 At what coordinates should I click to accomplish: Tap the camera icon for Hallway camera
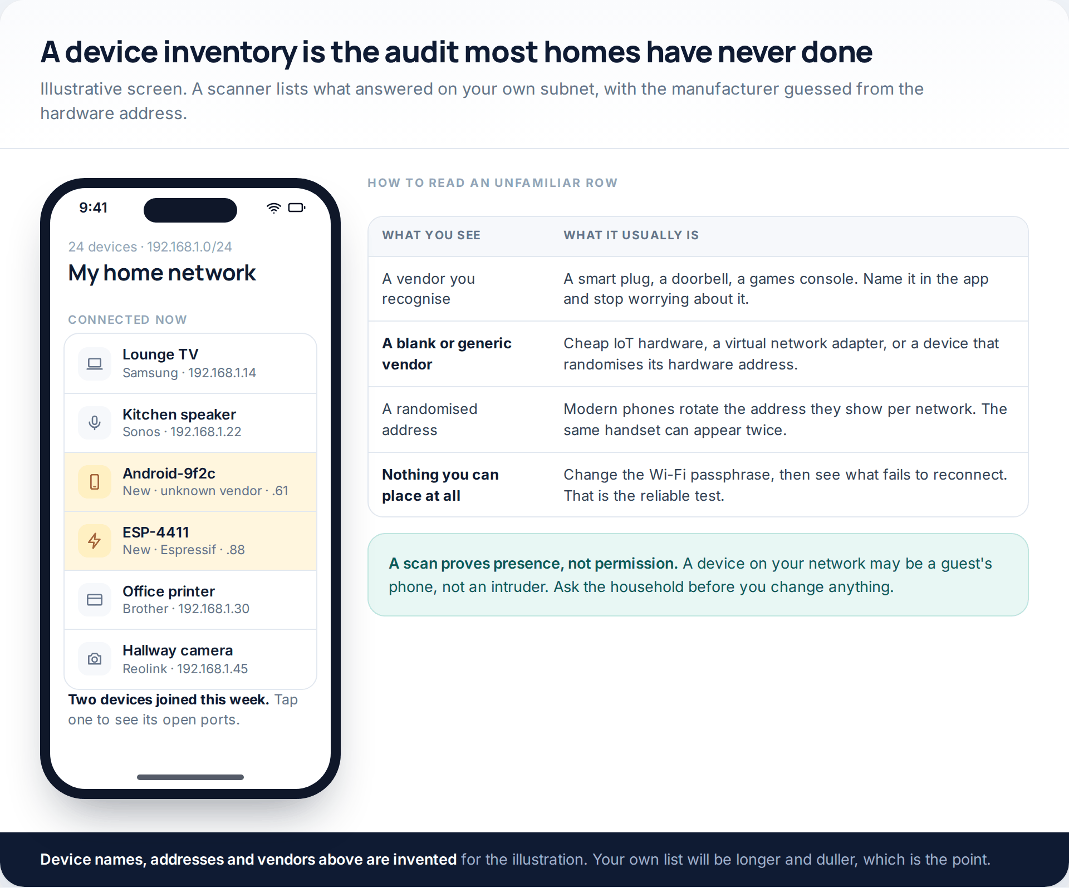tap(95, 659)
